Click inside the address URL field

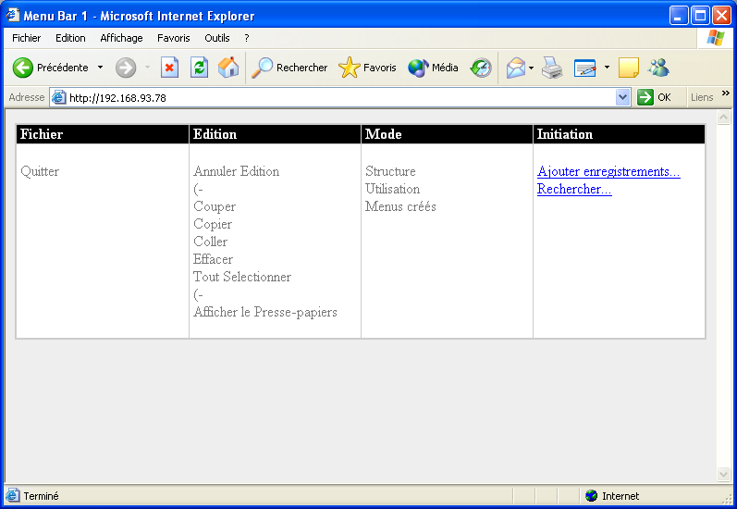point(333,97)
